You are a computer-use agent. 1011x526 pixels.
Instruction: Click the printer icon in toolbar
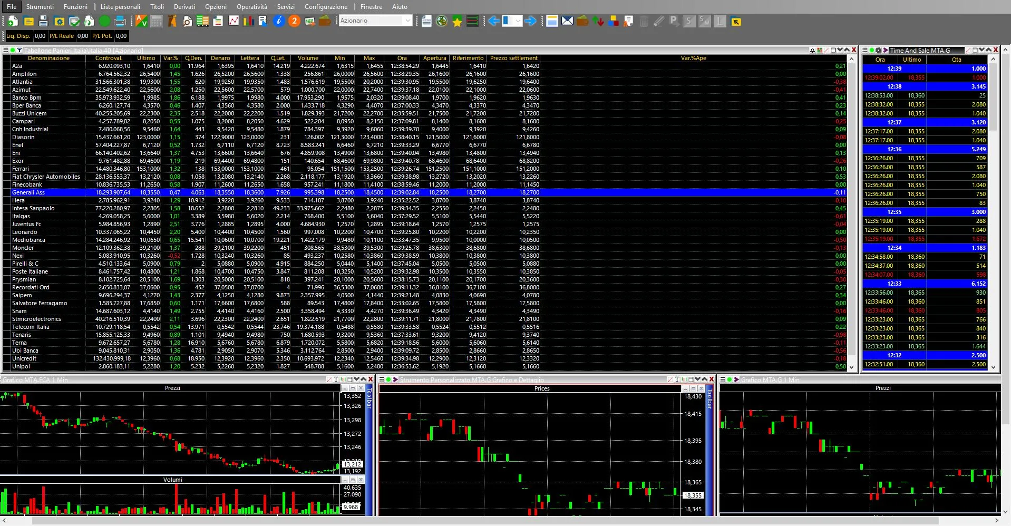(120, 21)
